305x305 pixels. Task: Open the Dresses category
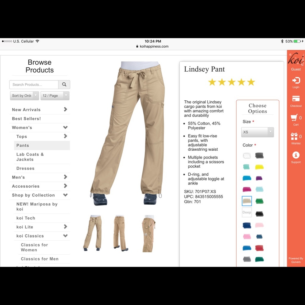pyautogui.click(x=25, y=168)
